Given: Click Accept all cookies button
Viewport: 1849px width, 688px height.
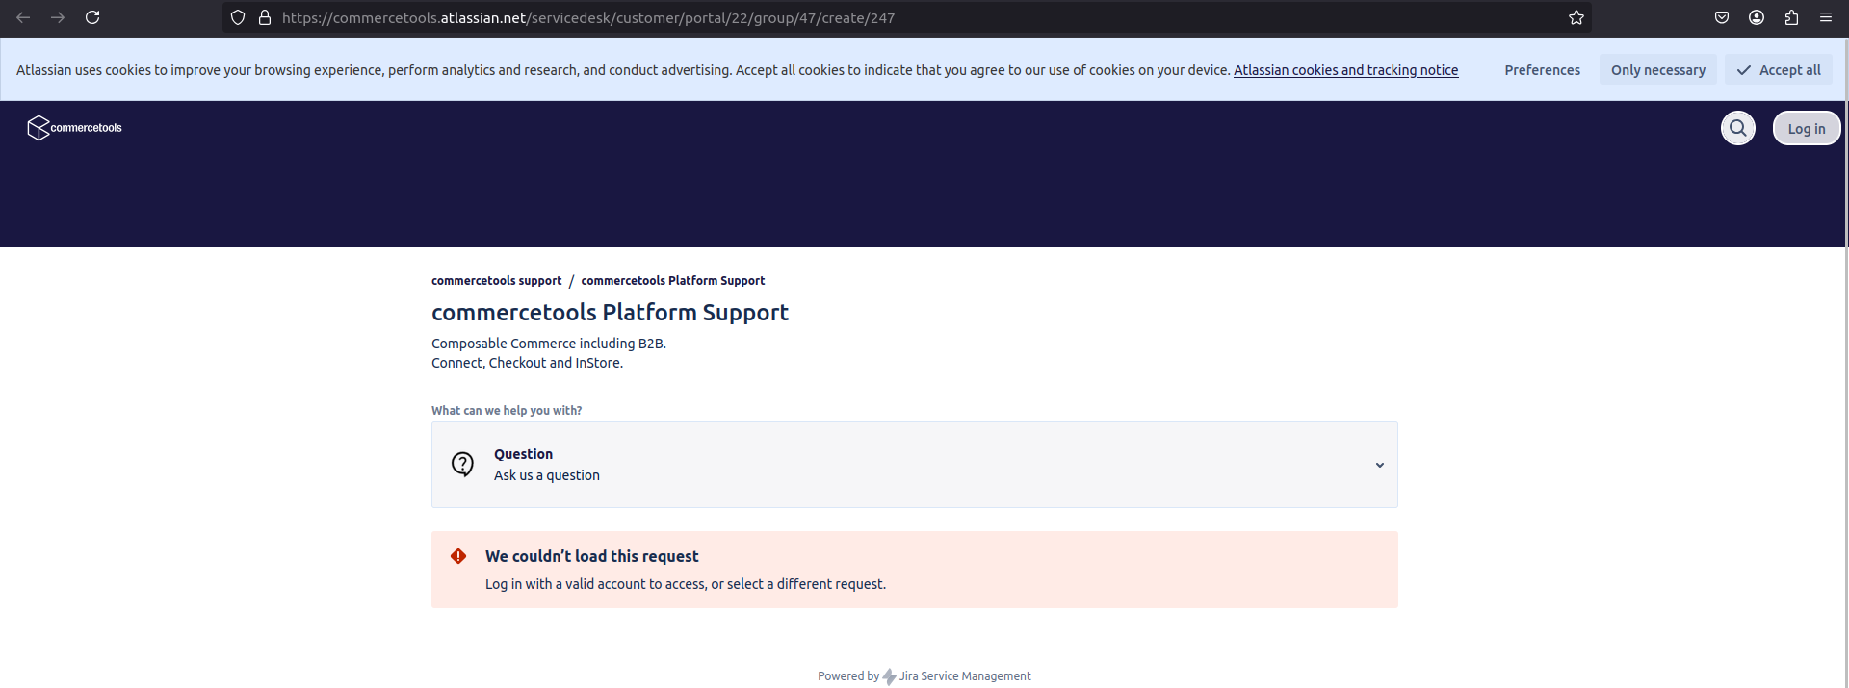Looking at the screenshot, I should tap(1779, 70).
